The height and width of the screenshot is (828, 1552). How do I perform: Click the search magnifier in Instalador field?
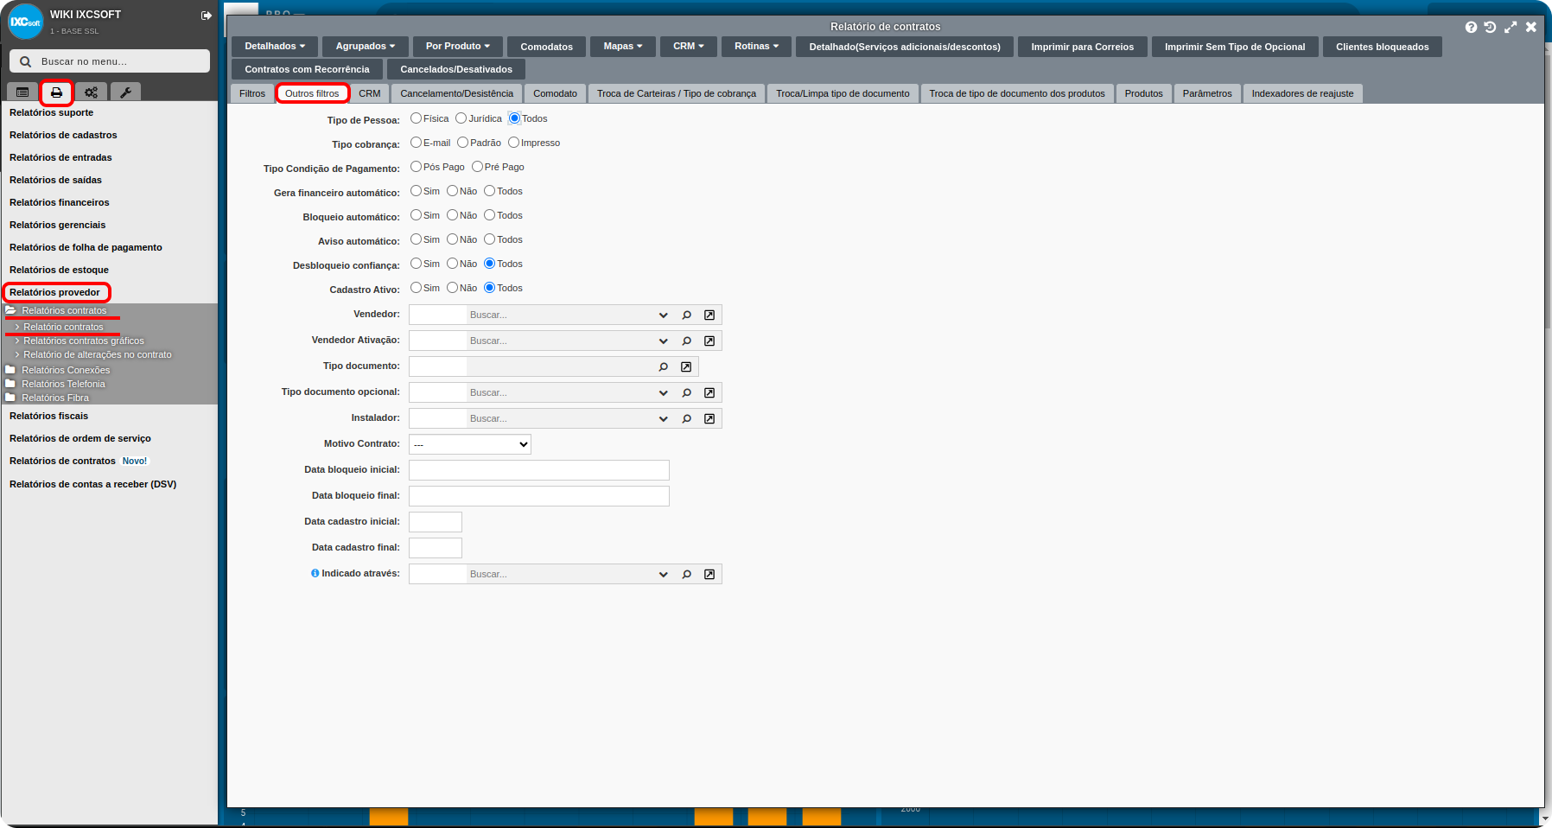pyautogui.click(x=687, y=419)
